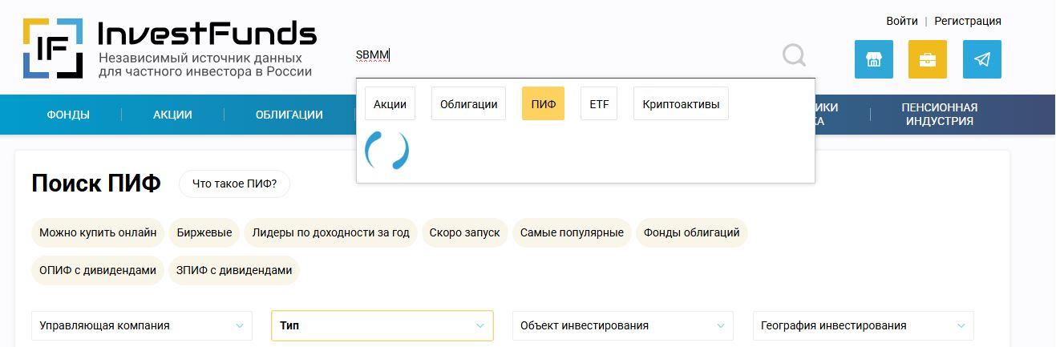Open the yellow briefcase portfolio icon
This screenshot has height=347, width=1056.
927,59
